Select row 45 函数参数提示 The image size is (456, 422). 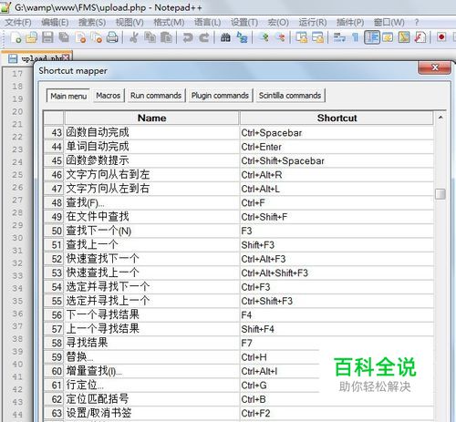(239, 160)
